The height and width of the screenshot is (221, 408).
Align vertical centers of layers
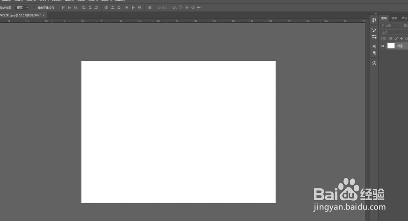point(69,7)
